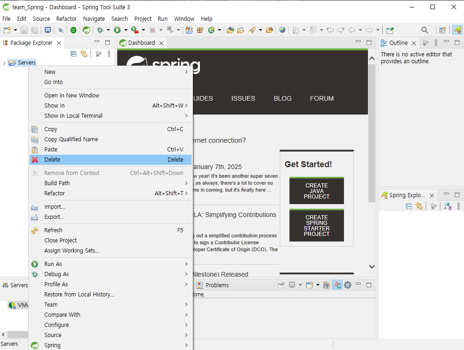This screenshot has width=464, height=350.
Task: Click the New Java Package toolbar icon
Action: tap(200, 30)
